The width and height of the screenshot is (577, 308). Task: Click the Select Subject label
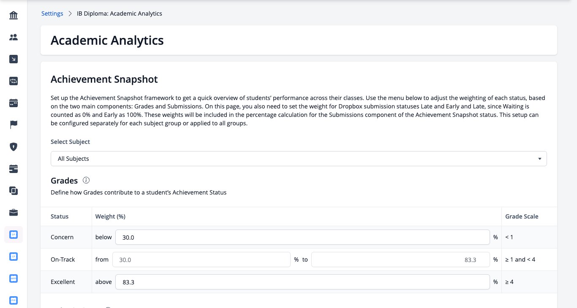pos(71,142)
